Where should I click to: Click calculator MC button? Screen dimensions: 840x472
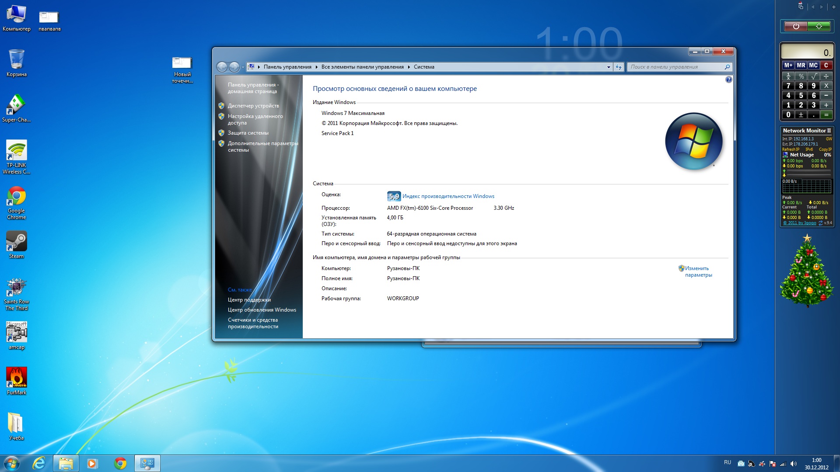click(813, 65)
